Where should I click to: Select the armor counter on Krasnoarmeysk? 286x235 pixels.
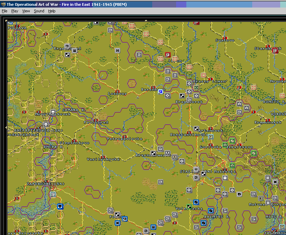point(153,153)
